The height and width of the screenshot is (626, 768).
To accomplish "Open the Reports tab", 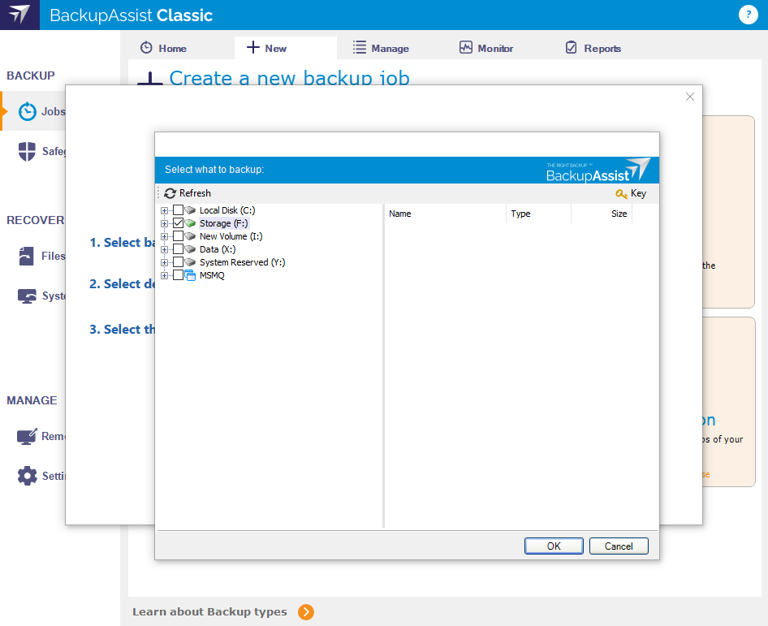I will (x=593, y=48).
